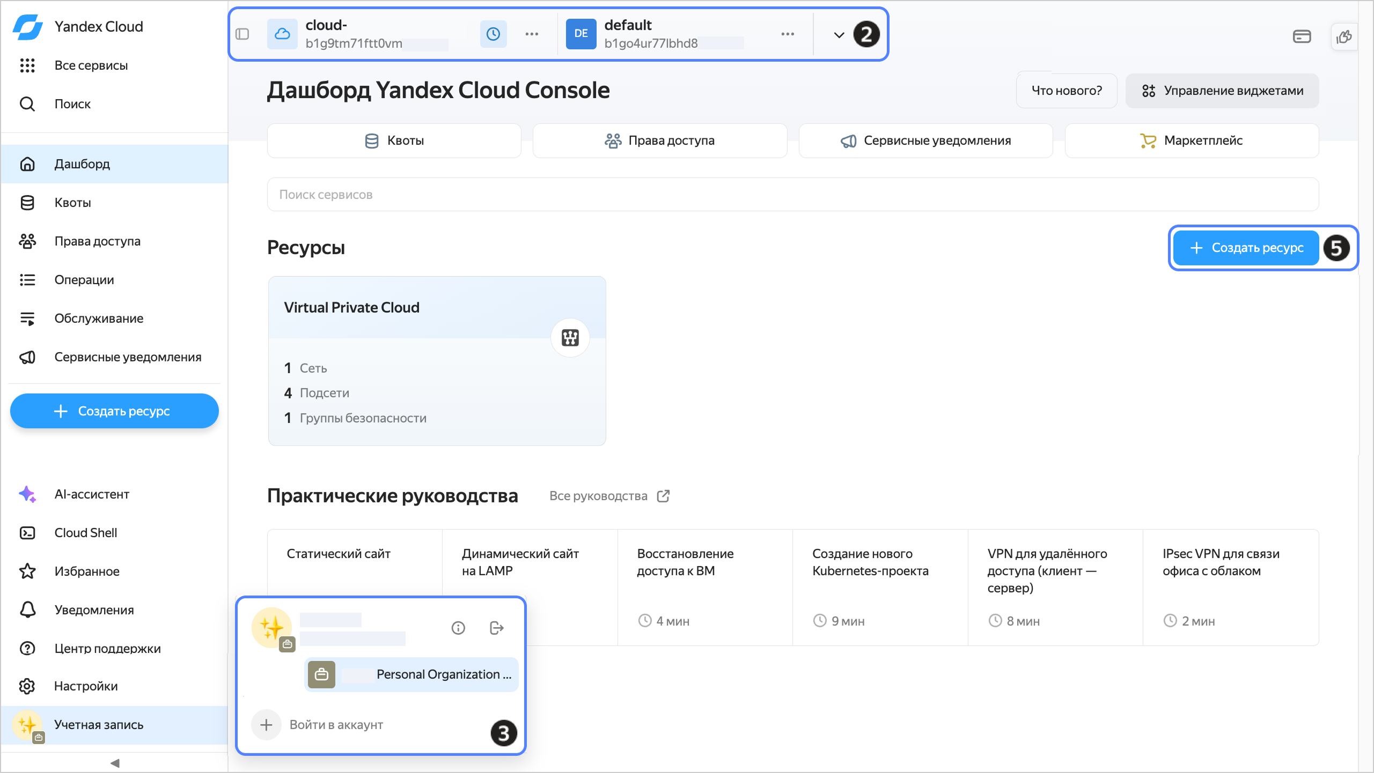Screen dimensions: 1374x773
Task: Click the Что нового? button
Action: point(1067,91)
